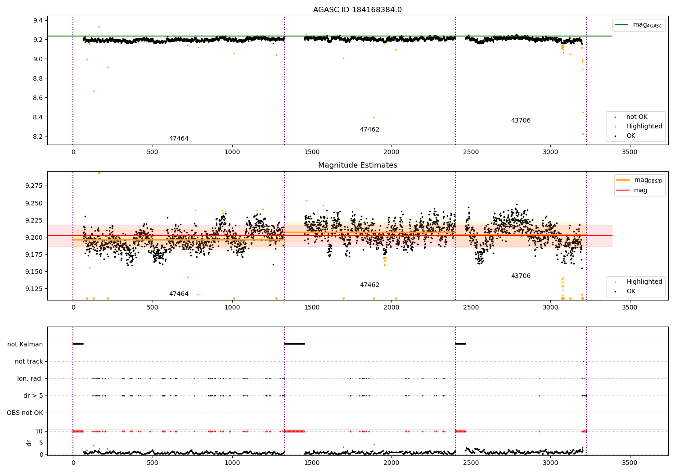Click the 9.150 y-axis tick label
This screenshot has height=473, width=675.
click(x=34, y=272)
